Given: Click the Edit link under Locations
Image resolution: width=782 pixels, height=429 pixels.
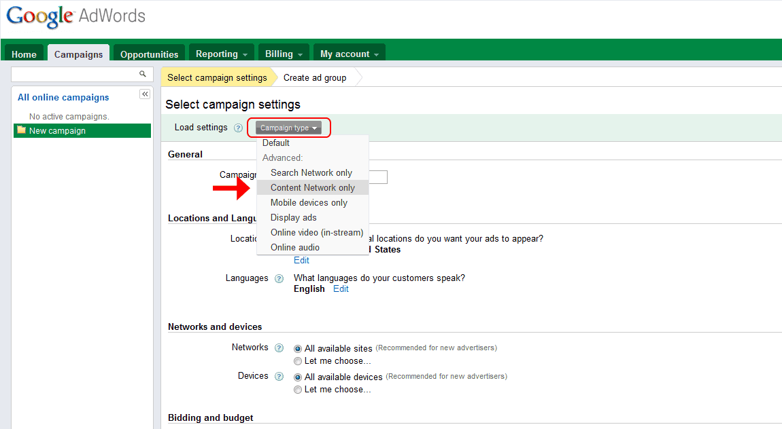Looking at the screenshot, I should (x=301, y=260).
